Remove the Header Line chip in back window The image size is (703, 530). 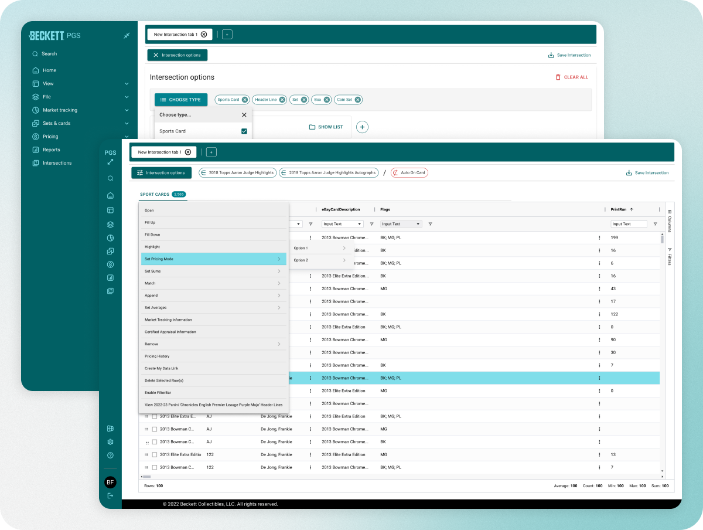(282, 100)
